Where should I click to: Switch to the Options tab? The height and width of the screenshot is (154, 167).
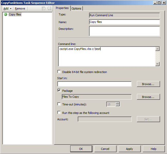[76, 8]
